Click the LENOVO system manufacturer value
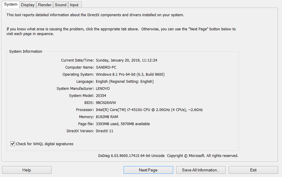This screenshot has width=282, height=177. coord(103,89)
